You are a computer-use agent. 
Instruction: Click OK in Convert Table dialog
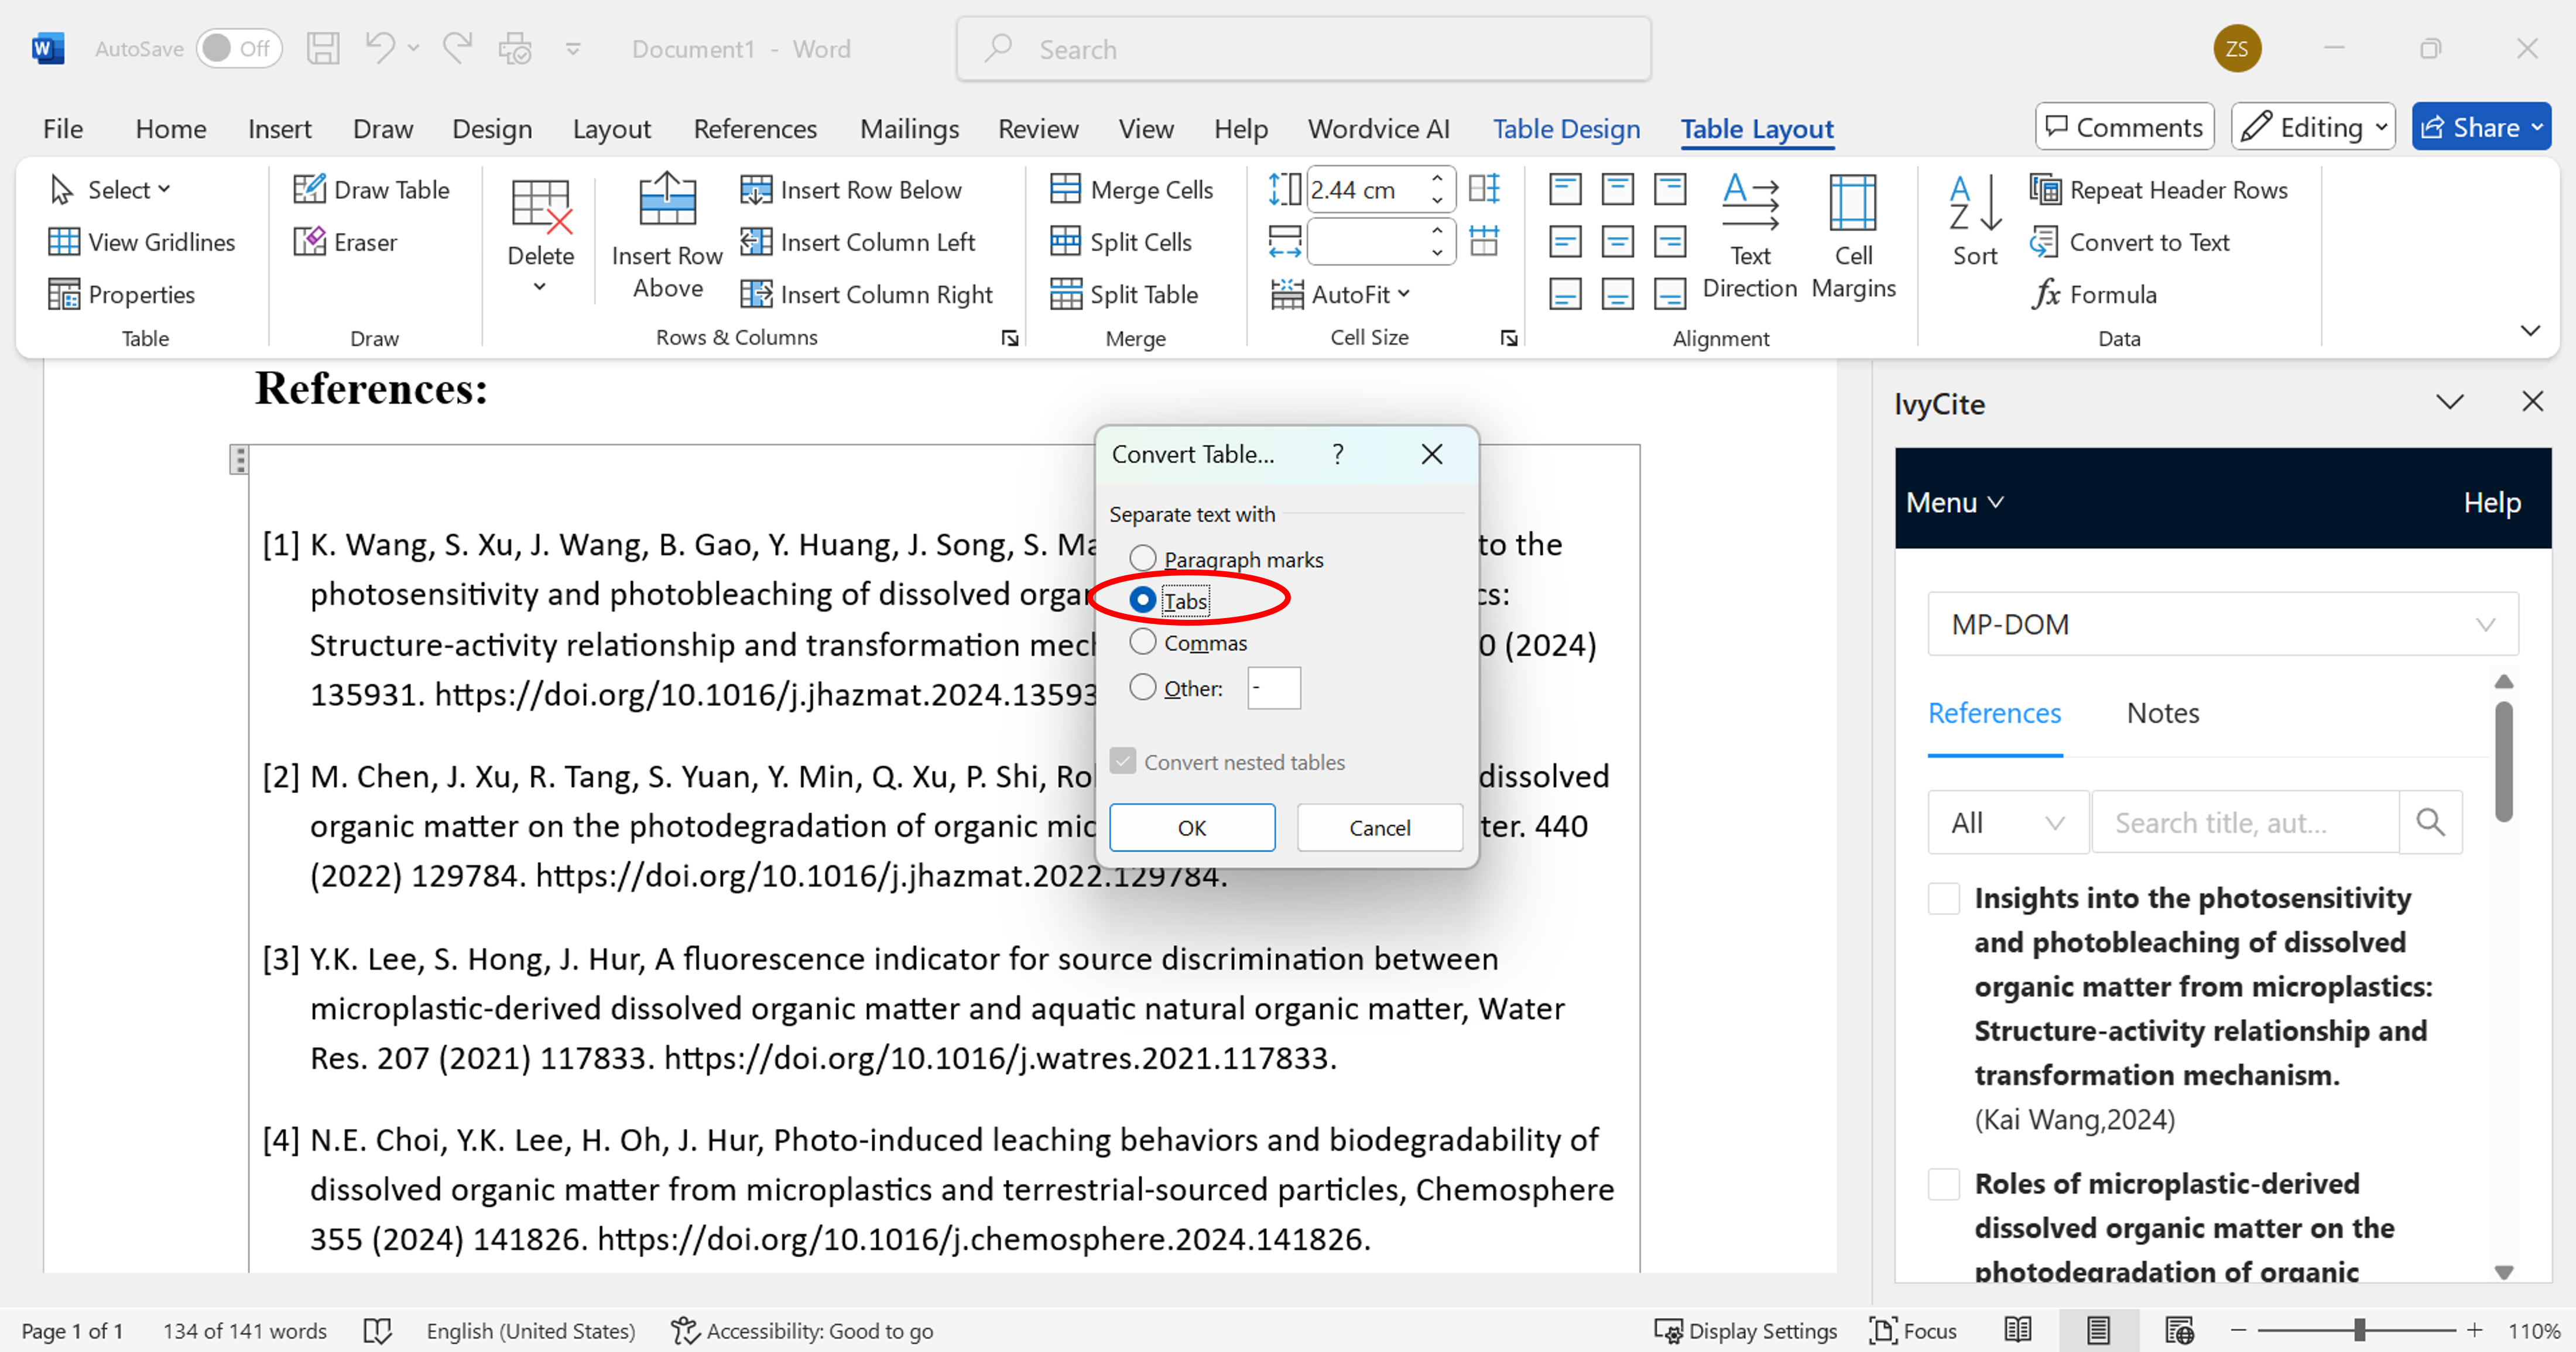click(1192, 827)
